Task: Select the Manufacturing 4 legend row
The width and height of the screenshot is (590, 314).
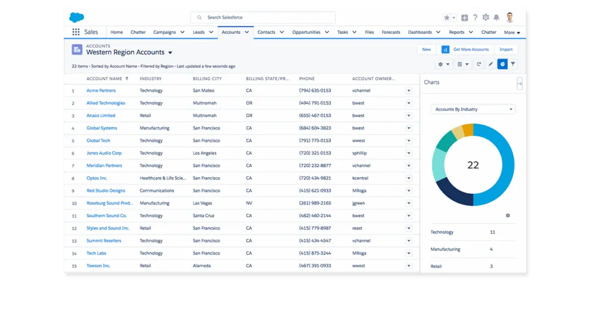Action: tap(473, 249)
